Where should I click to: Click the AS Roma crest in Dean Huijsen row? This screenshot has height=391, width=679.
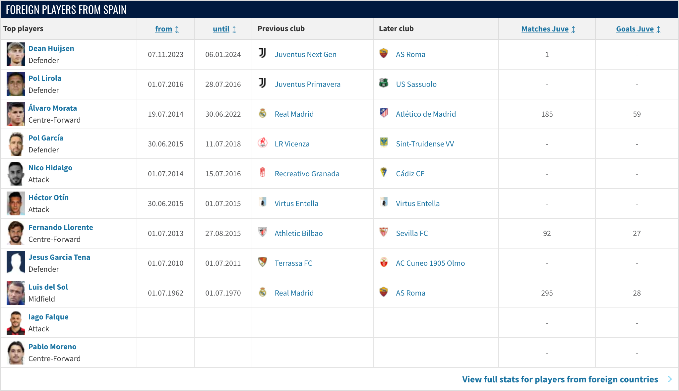384,53
